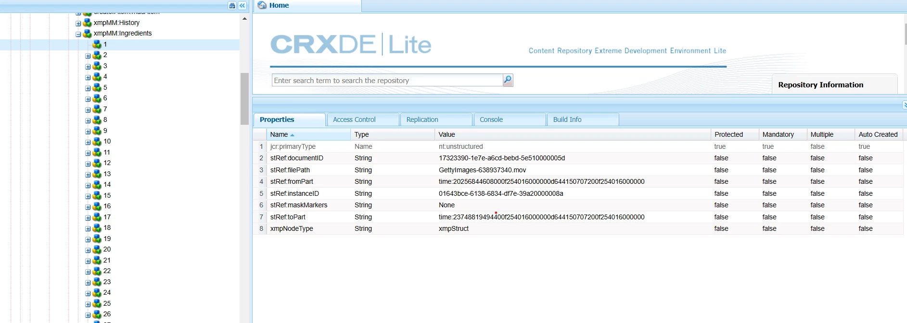Screen dimensions: 907x323
Task: Click the tree panel scrollbar up arrow
Action: (x=244, y=18)
